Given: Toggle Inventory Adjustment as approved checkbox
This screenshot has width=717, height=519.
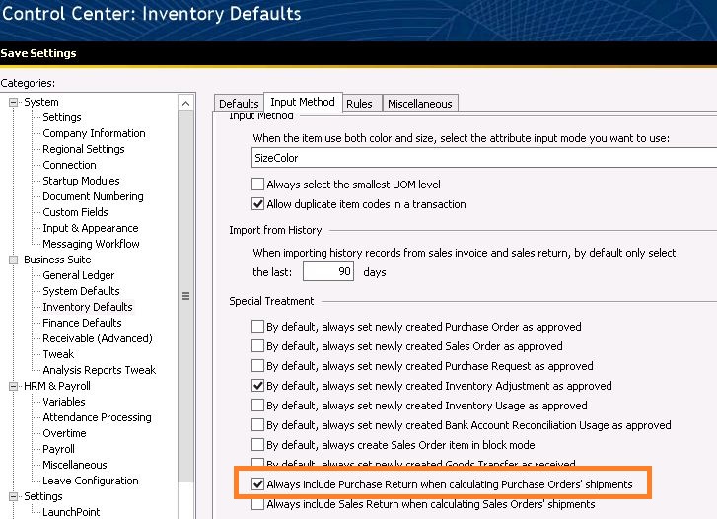Looking at the screenshot, I should (x=258, y=386).
